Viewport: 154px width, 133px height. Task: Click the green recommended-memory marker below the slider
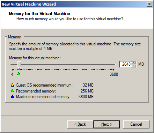19,74
